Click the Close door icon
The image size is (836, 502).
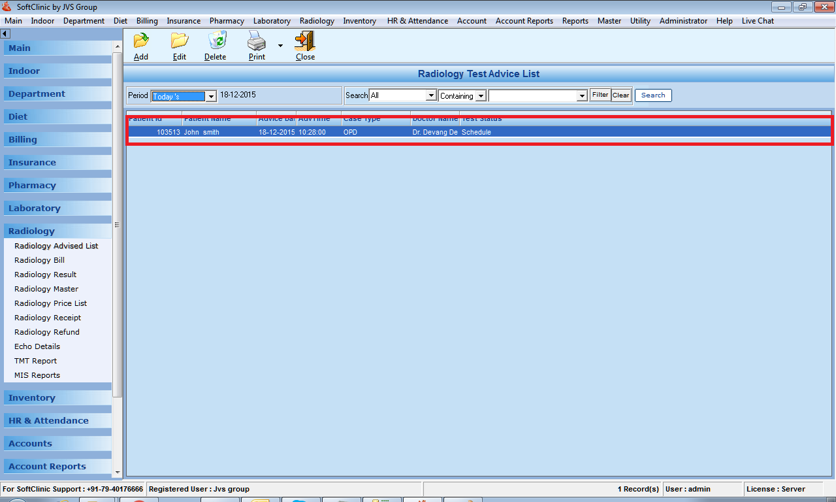tap(305, 41)
